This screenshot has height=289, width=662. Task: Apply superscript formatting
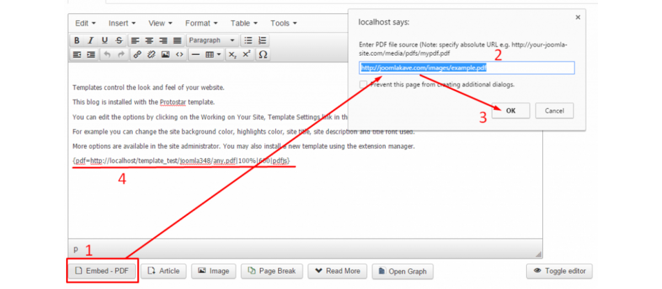[x=247, y=54]
